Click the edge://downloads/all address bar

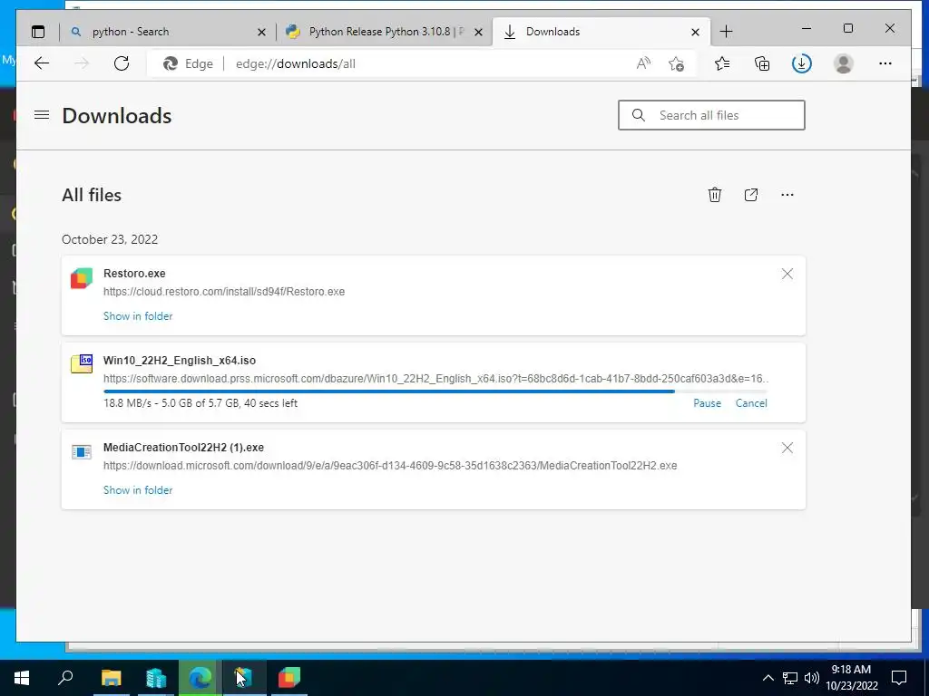296,64
